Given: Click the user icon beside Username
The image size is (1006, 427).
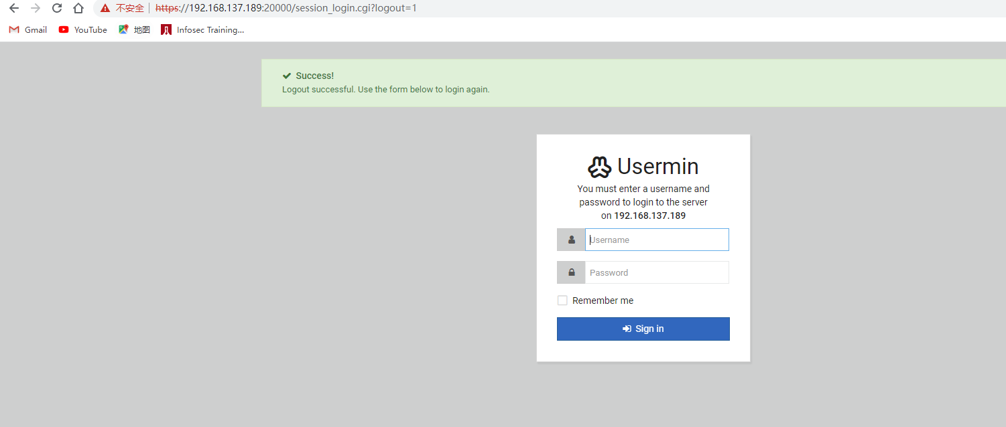Looking at the screenshot, I should pos(571,240).
